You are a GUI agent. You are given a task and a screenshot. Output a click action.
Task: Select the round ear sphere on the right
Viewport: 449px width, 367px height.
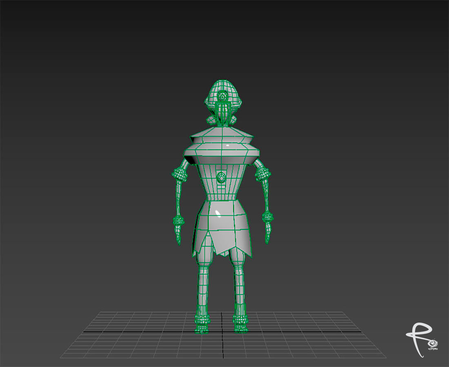coord(233,119)
